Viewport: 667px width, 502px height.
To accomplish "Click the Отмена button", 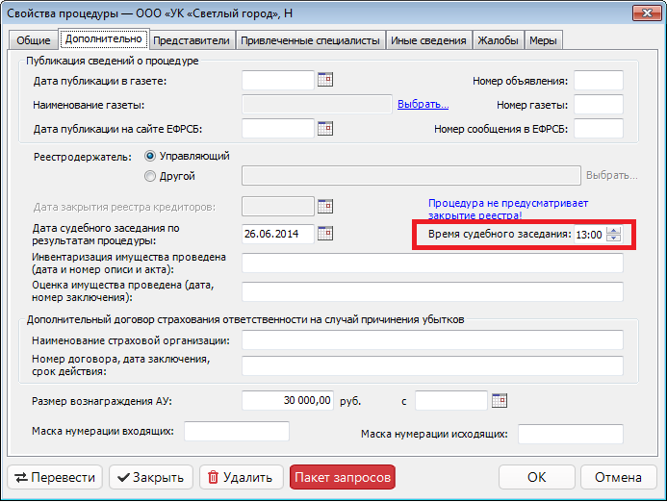I will (617, 477).
